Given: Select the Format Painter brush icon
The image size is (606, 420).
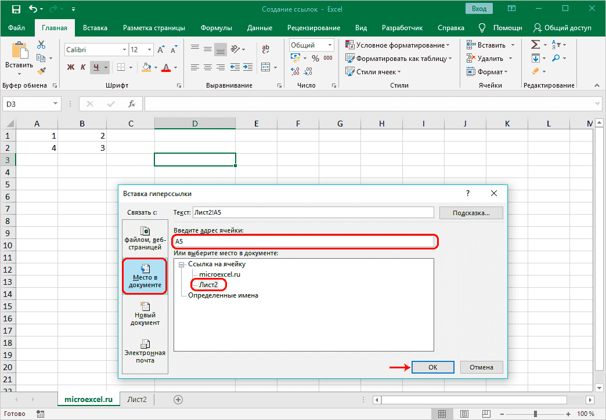Looking at the screenshot, I should tap(41, 71).
